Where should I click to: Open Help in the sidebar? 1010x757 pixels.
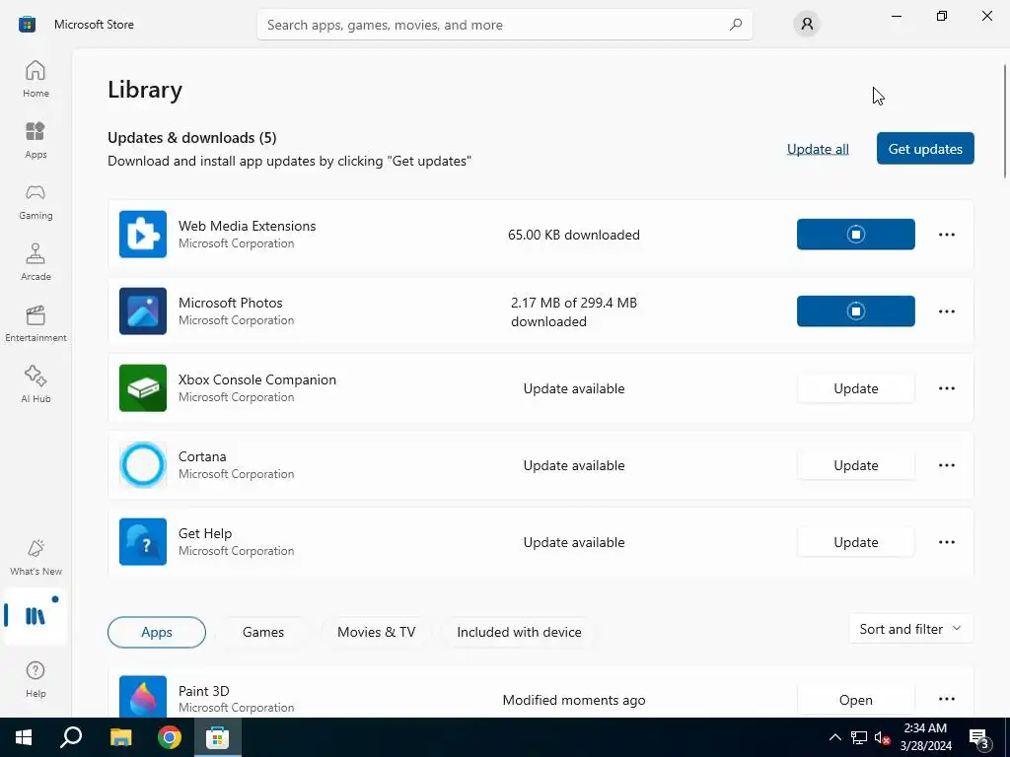pyautogui.click(x=36, y=679)
